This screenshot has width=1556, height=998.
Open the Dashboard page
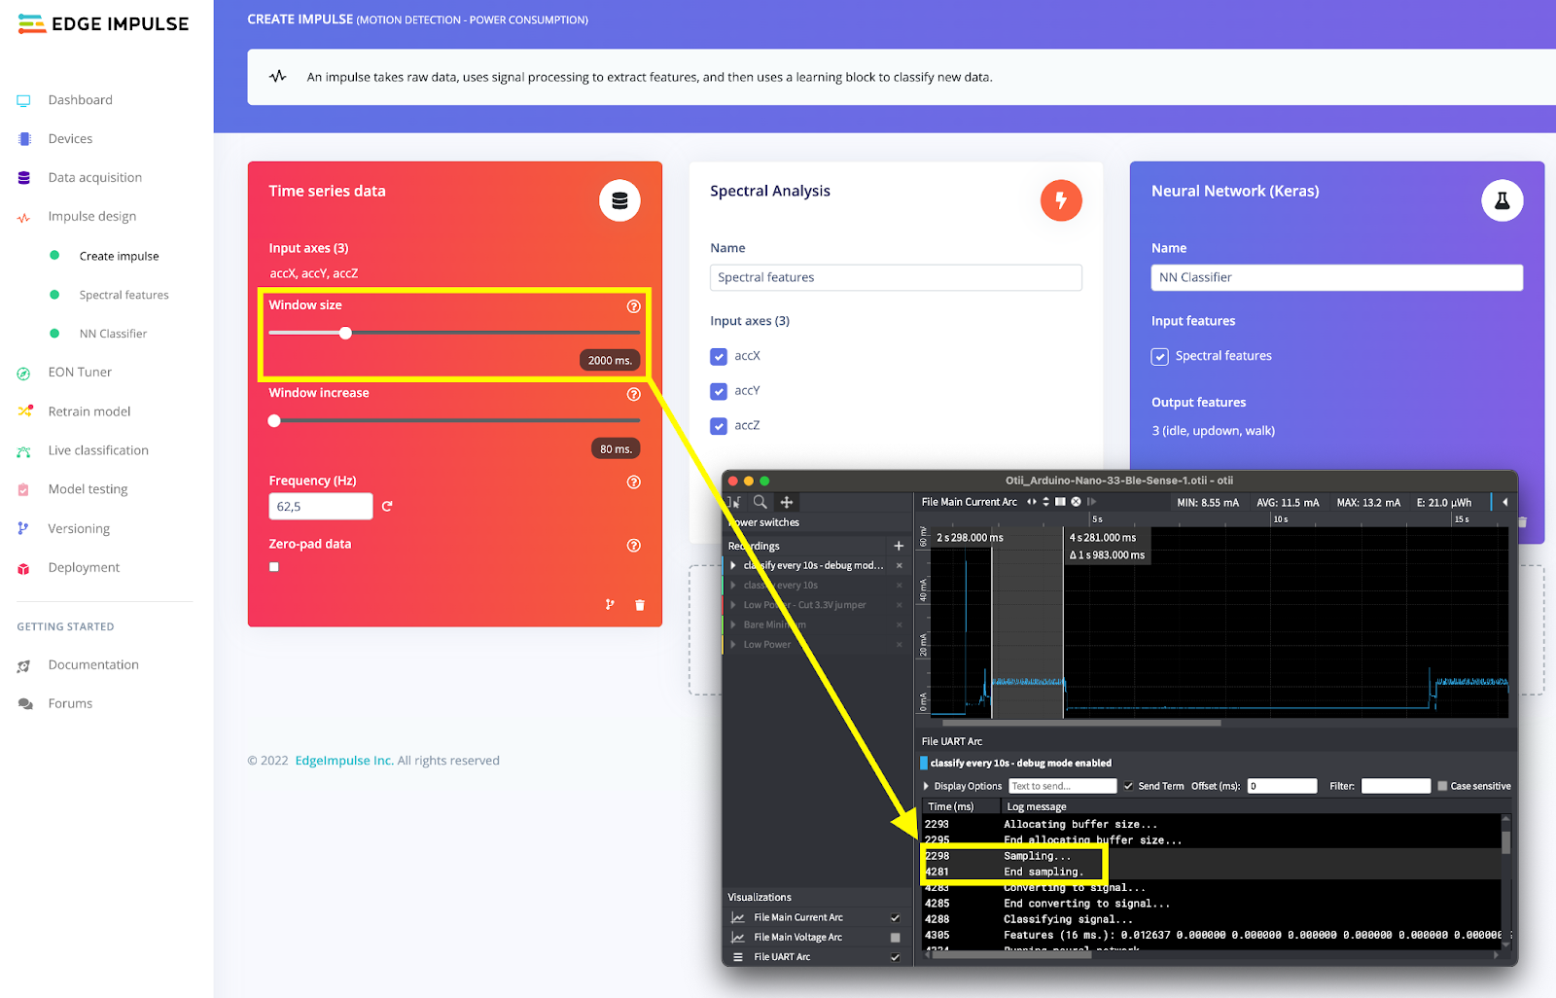pos(80,100)
